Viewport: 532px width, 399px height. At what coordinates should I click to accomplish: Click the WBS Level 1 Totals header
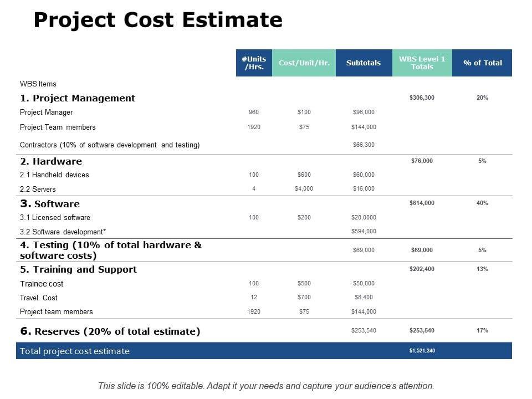422,63
